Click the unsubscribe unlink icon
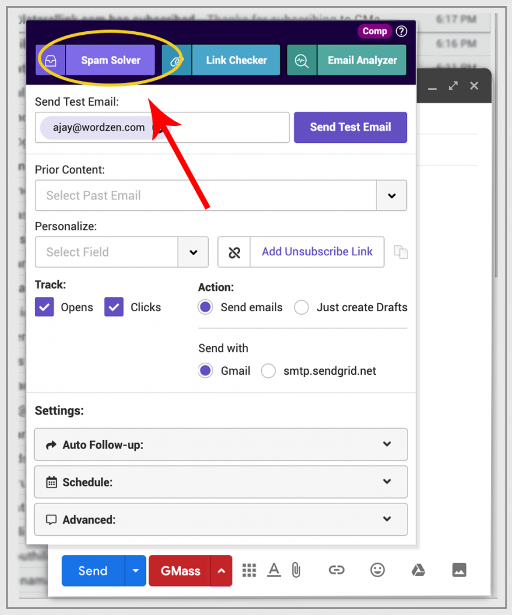512x615 pixels. pyautogui.click(x=233, y=252)
